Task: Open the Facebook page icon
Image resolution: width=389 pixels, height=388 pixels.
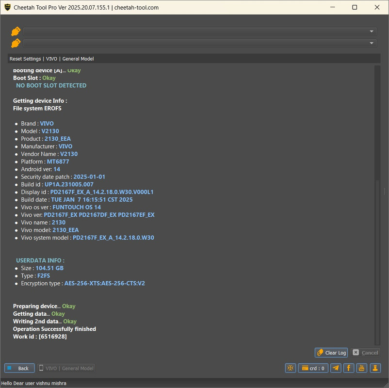Action: [349, 368]
